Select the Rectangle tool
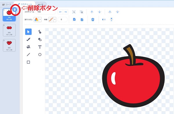The height and width of the screenshot is (114, 174). (x=28, y=62)
